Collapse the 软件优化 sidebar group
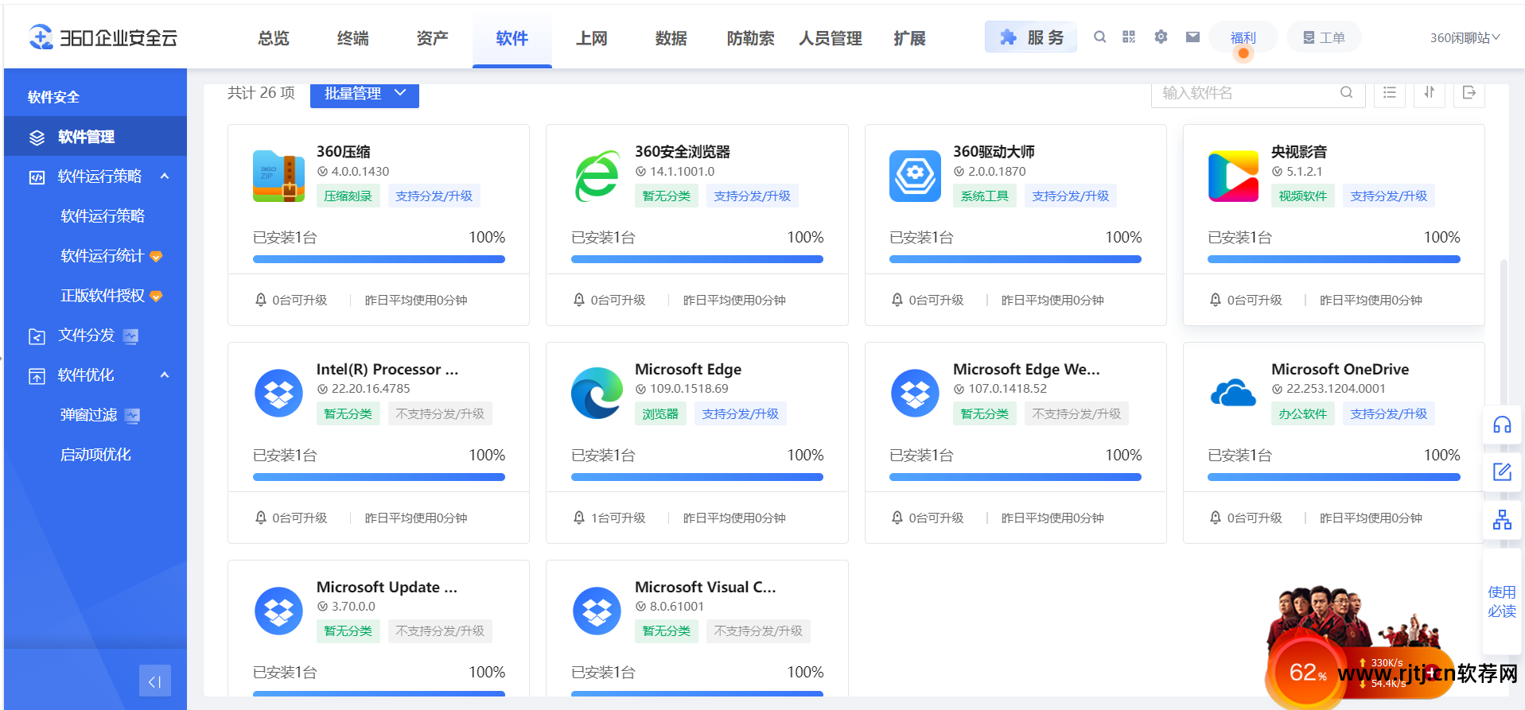This screenshot has width=1525, height=710. [x=165, y=375]
